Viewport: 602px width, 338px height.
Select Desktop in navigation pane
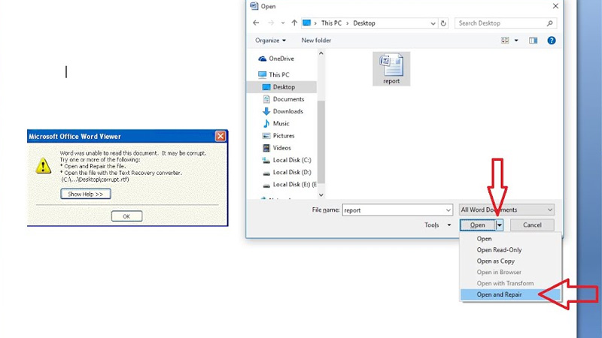281,87
